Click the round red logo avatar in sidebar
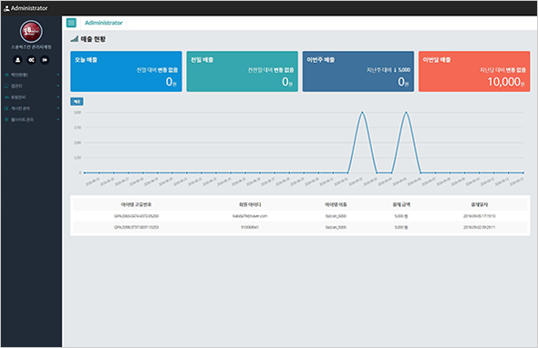Image resolution: width=538 pixels, height=348 pixels. pyautogui.click(x=31, y=32)
